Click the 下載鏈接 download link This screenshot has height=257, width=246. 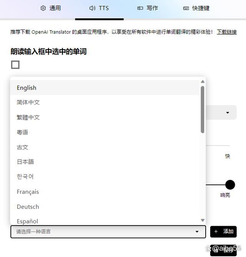(x=227, y=32)
